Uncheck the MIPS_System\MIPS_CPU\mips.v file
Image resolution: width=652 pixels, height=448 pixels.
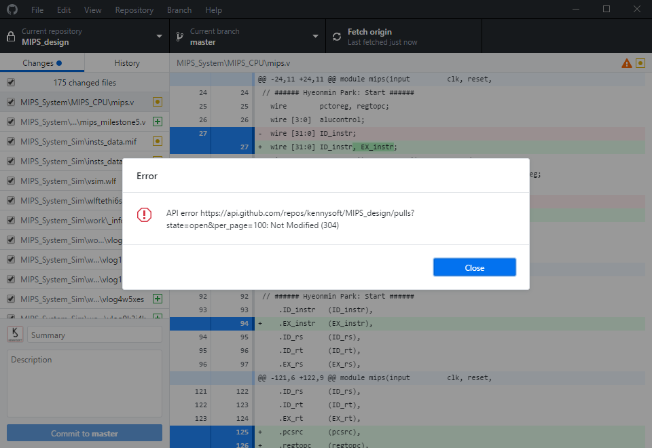click(x=10, y=101)
